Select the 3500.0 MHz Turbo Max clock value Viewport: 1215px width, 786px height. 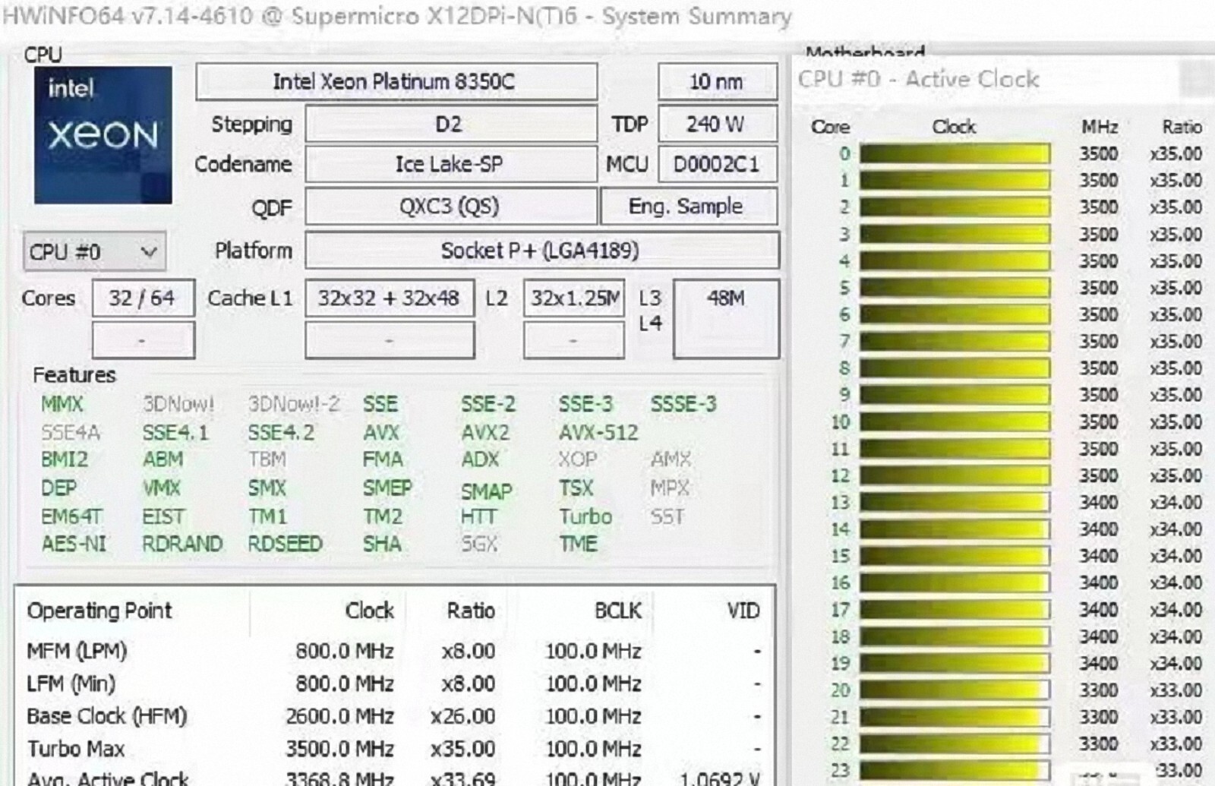tap(339, 749)
